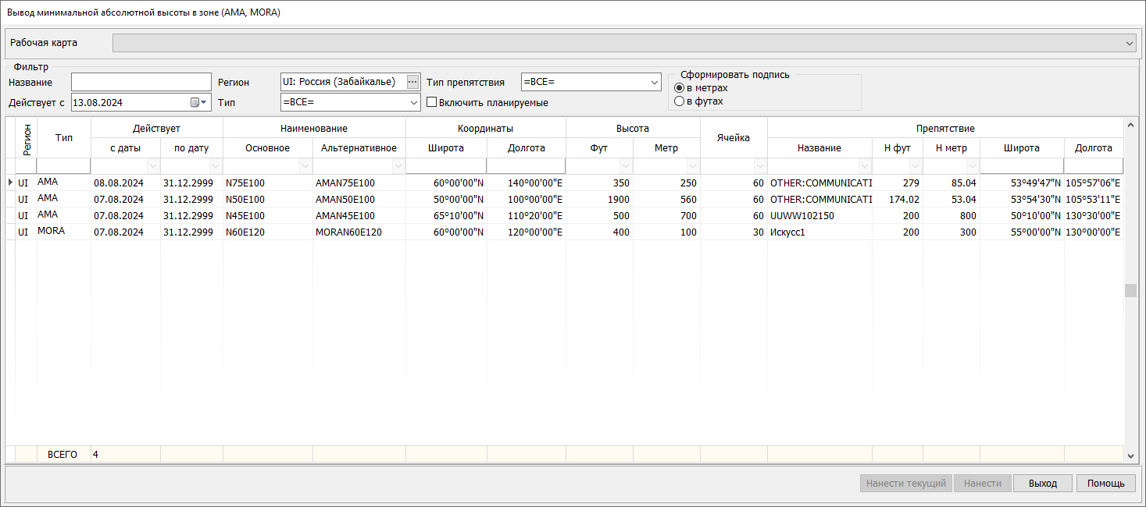Expand the Тип filter dropdown
This screenshot has height=507, width=1146.
413,102
